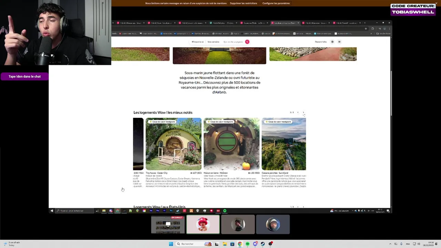Open the Start button in the streamed taskbar
Screen dimensions: 441x248
pos(52,211)
